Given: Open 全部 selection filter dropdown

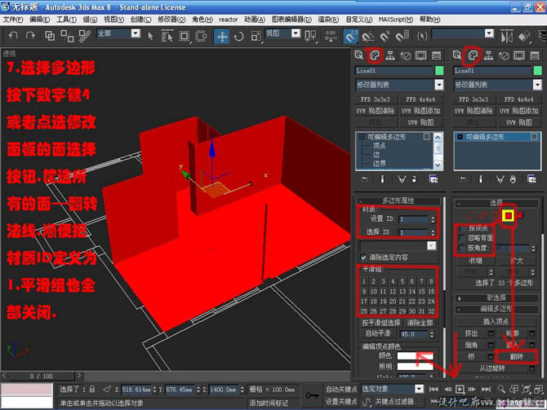Looking at the screenshot, I should (x=136, y=33).
